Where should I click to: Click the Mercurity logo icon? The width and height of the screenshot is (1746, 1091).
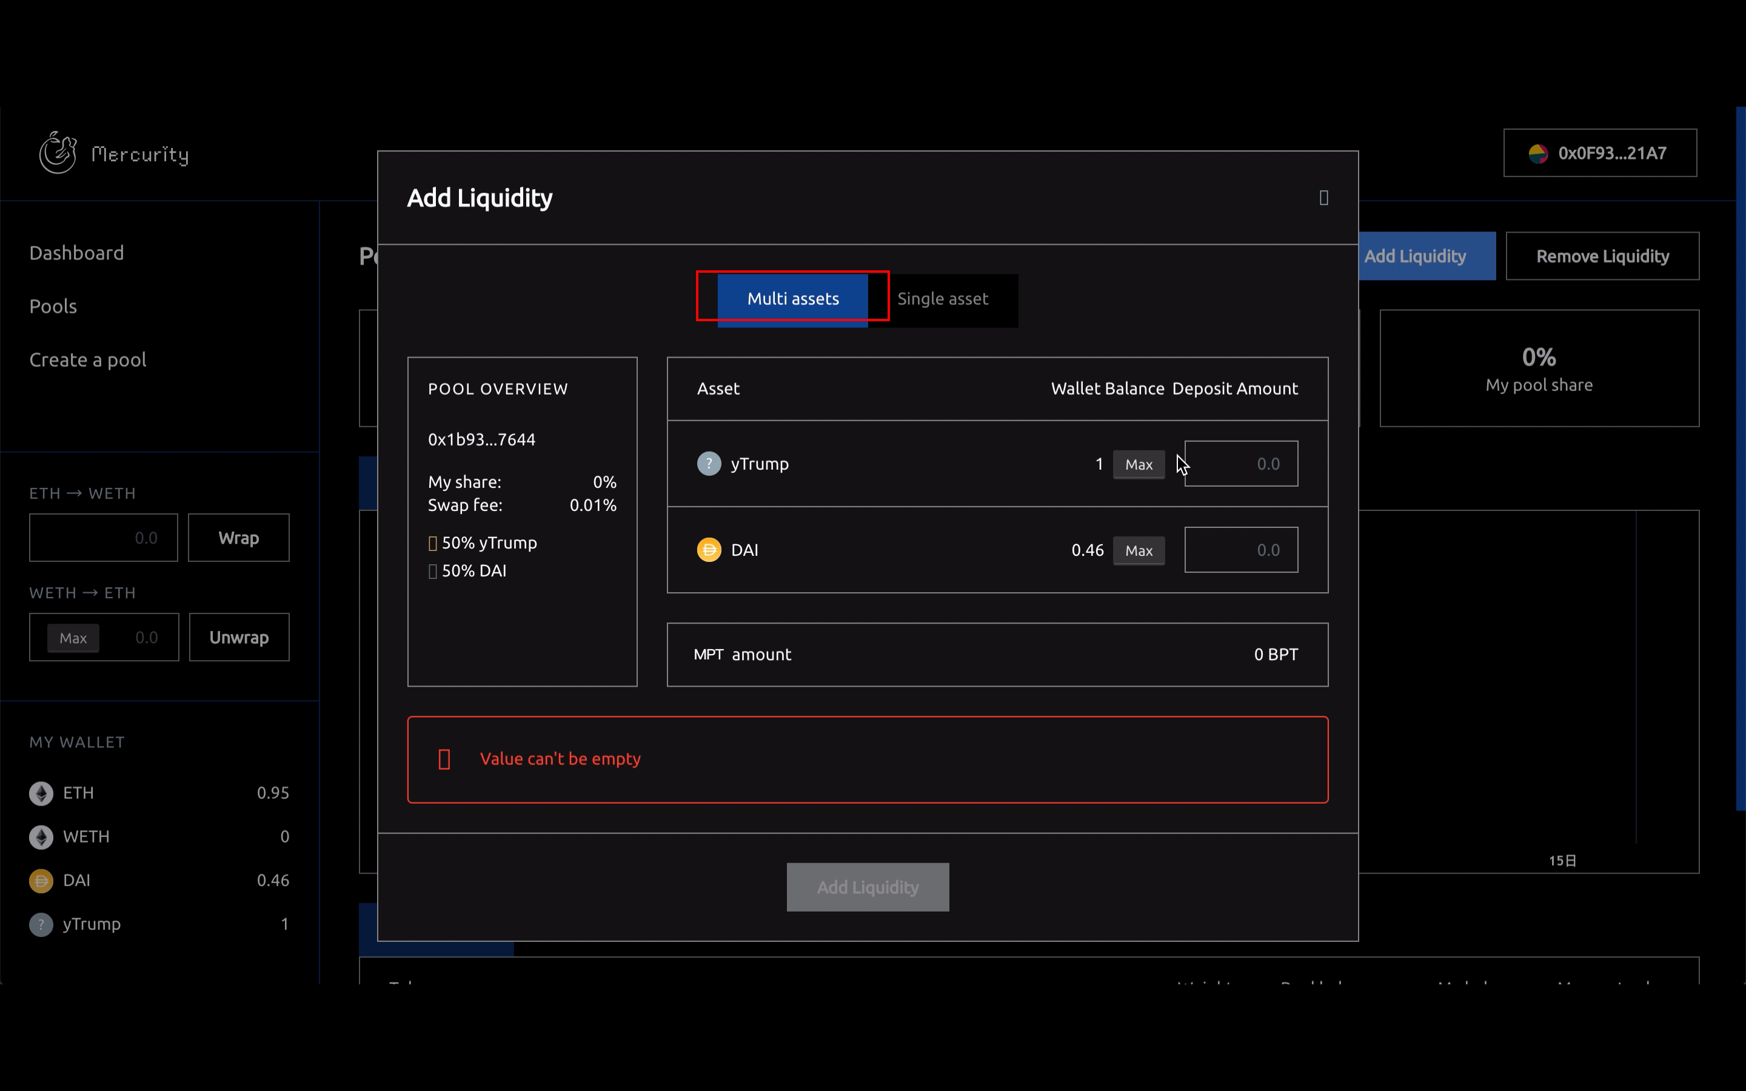tap(58, 152)
